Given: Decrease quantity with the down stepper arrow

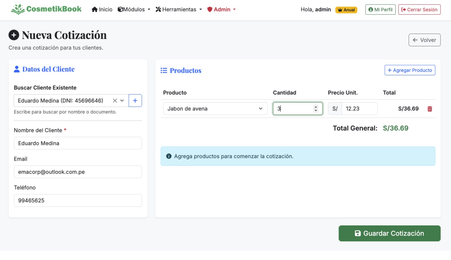Looking at the screenshot, I should pyautogui.click(x=316, y=110).
